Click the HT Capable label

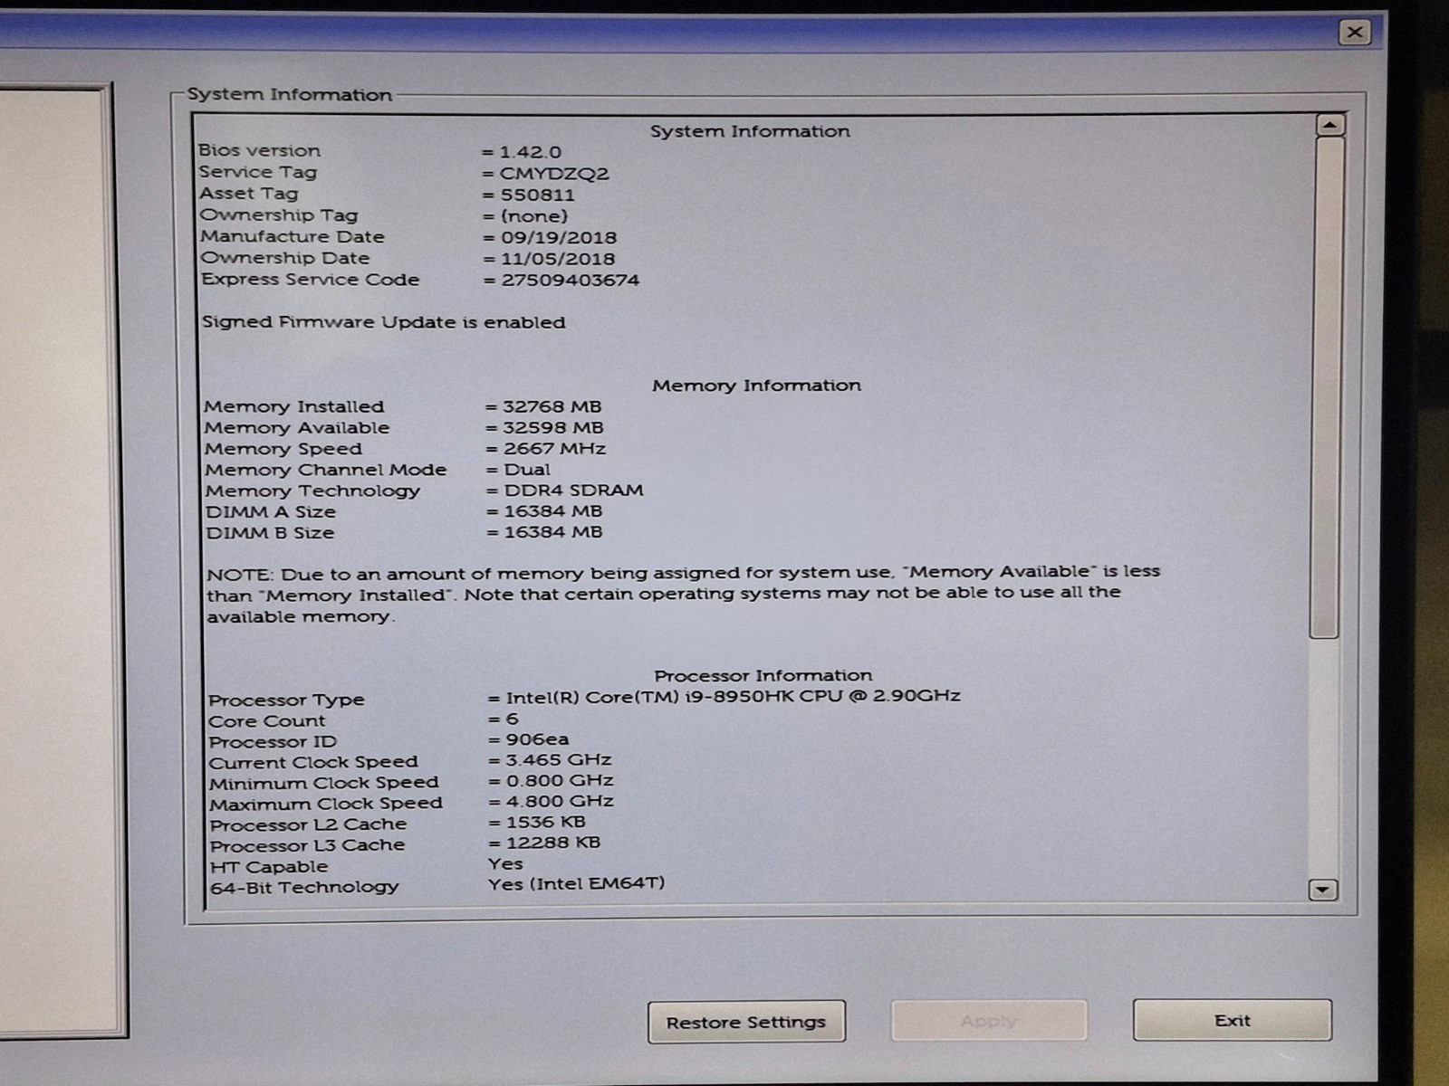(268, 867)
